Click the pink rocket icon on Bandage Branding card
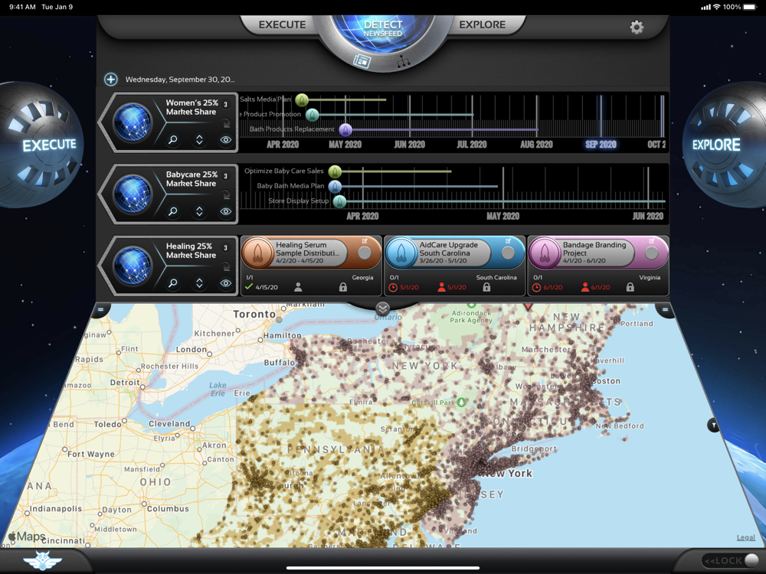This screenshot has width=766, height=574. pos(545,253)
